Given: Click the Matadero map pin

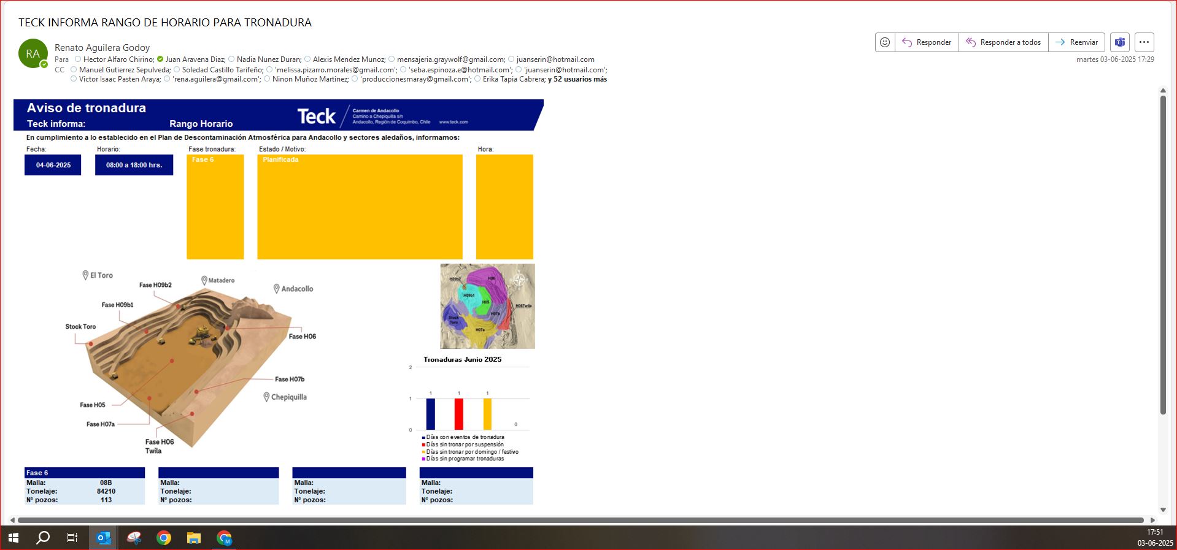Looking at the screenshot, I should click(x=204, y=280).
